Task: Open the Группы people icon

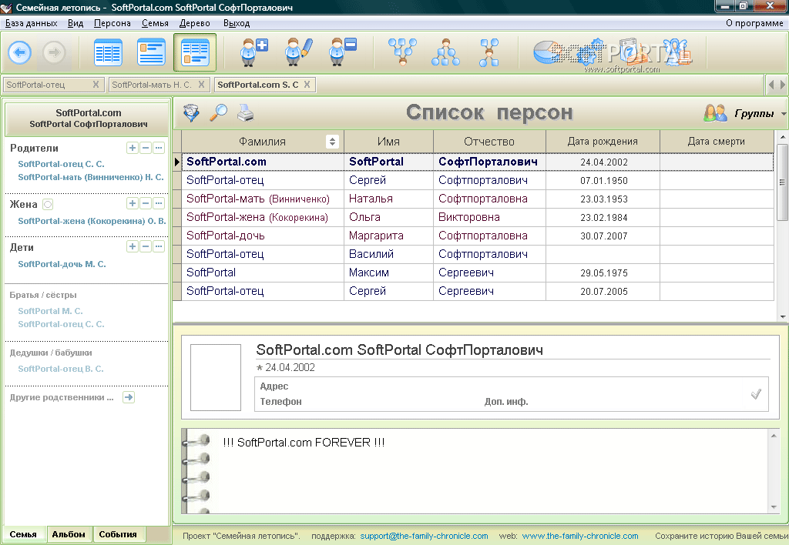Action: pyautogui.click(x=715, y=112)
